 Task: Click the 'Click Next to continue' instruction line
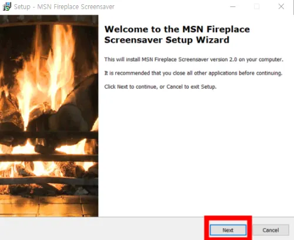pos(161,86)
